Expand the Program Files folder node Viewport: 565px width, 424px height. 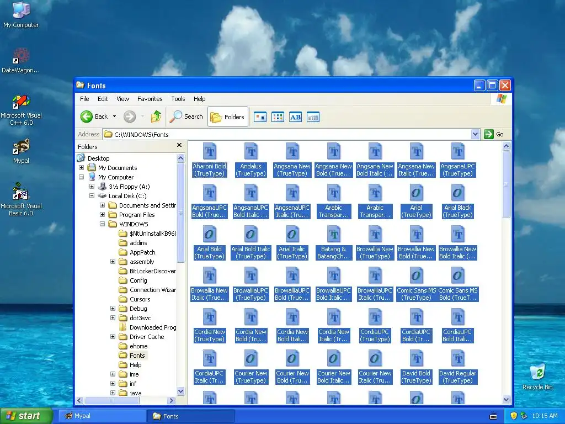[x=102, y=215]
